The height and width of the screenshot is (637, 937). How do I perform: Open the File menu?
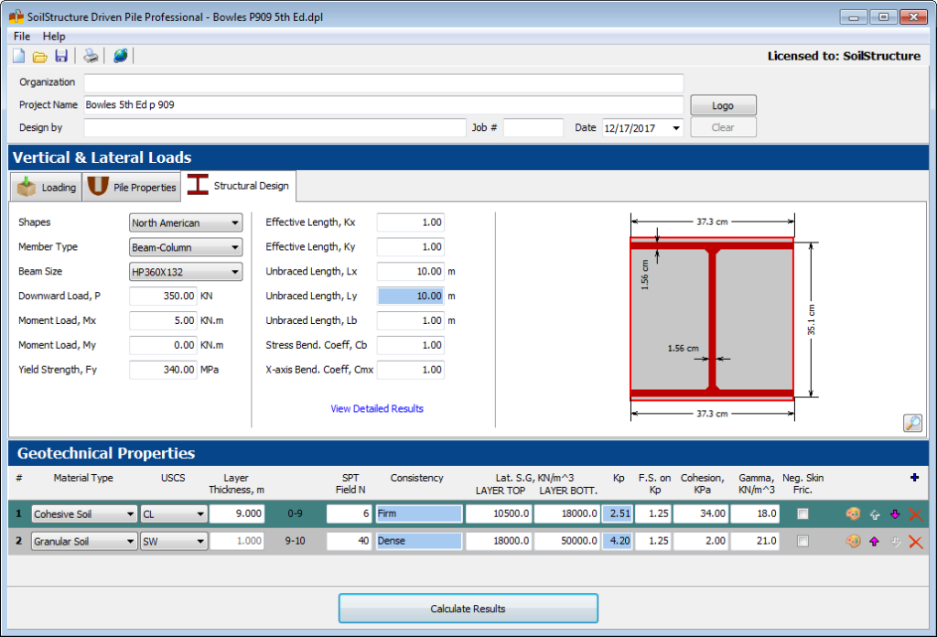point(22,37)
